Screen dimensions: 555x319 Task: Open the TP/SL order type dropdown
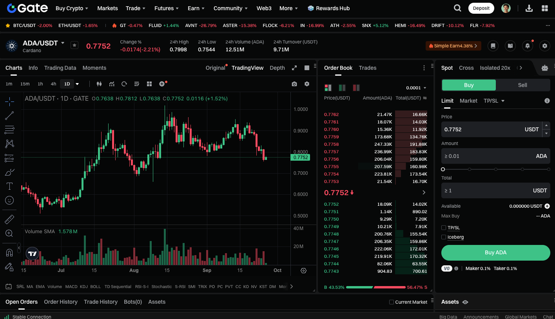click(494, 101)
